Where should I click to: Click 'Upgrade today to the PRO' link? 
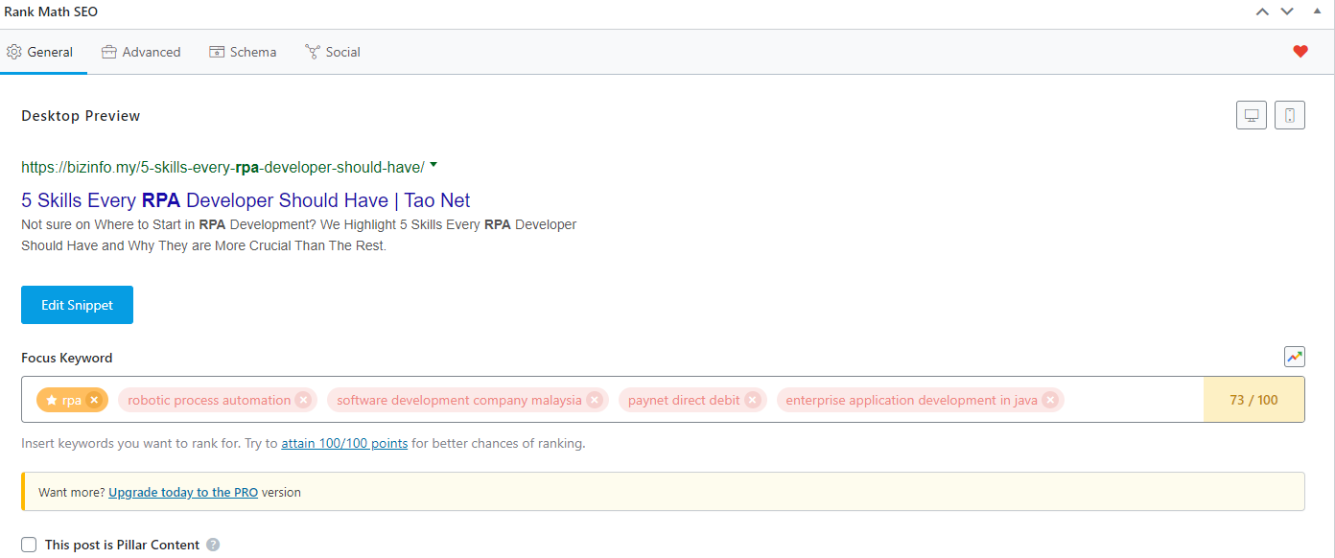tap(183, 492)
